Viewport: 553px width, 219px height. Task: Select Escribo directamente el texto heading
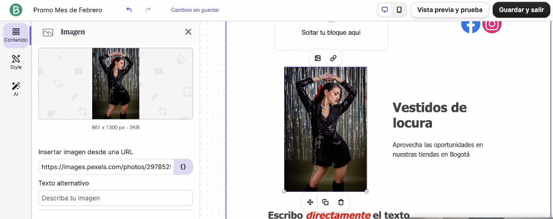pyautogui.click(x=339, y=214)
